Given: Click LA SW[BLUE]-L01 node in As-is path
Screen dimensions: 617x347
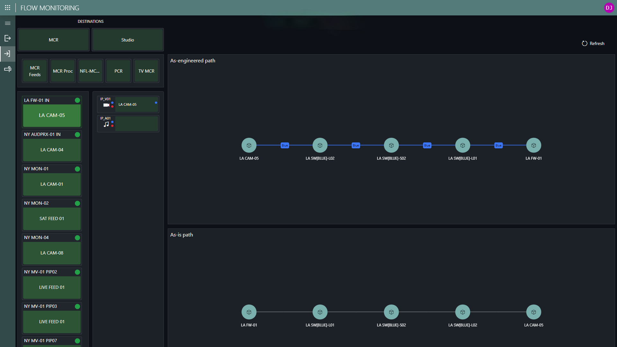Looking at the screenshot, I should pos(320,312).
